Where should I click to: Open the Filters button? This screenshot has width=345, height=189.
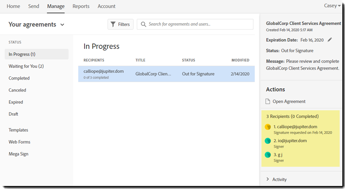pyautogui.click(x=121, y=24)
